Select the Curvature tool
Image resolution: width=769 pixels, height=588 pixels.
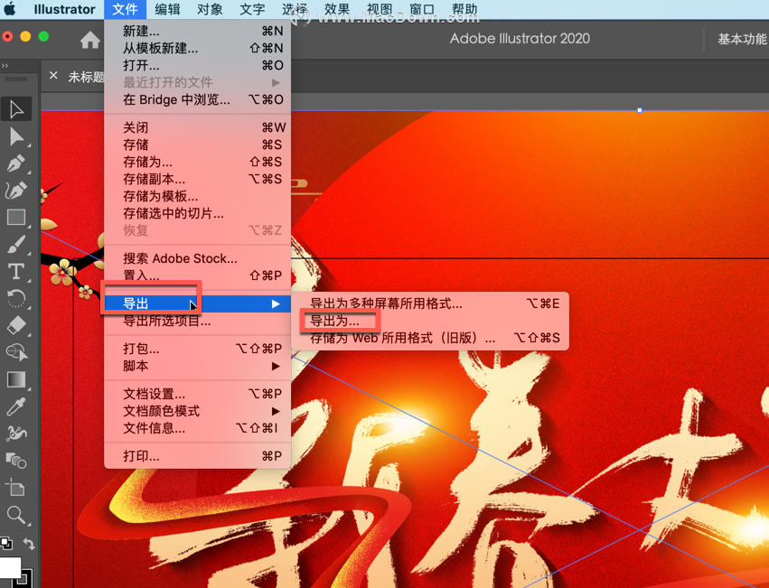[16, 191]
